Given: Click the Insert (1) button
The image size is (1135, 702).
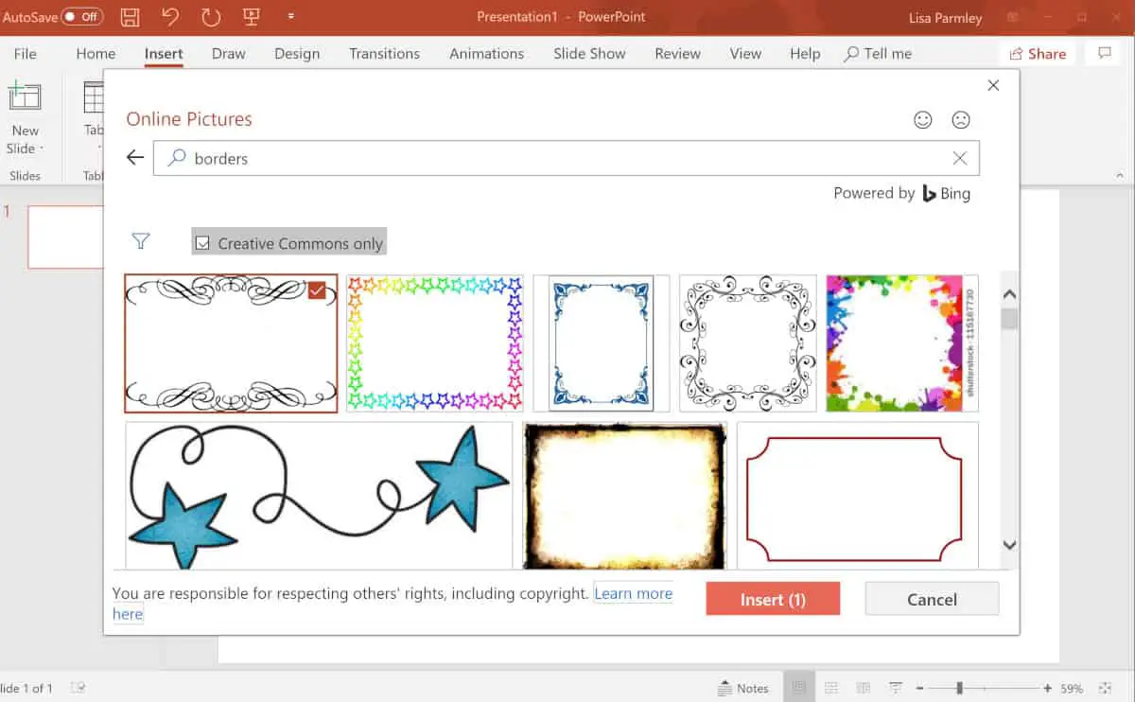Looking at the screenshot, I should (773, 599).
